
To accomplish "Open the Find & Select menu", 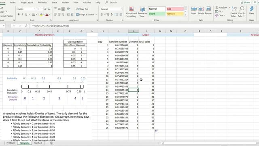I will pos(242,12).
